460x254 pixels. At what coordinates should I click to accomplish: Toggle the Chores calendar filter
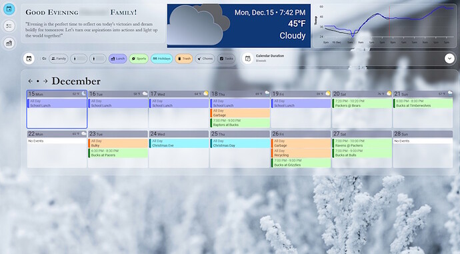click(205, 59)
